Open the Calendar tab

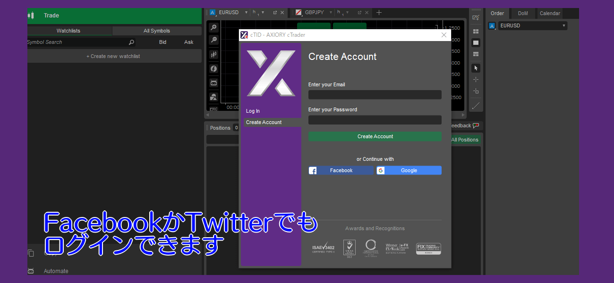pos(550,14)
